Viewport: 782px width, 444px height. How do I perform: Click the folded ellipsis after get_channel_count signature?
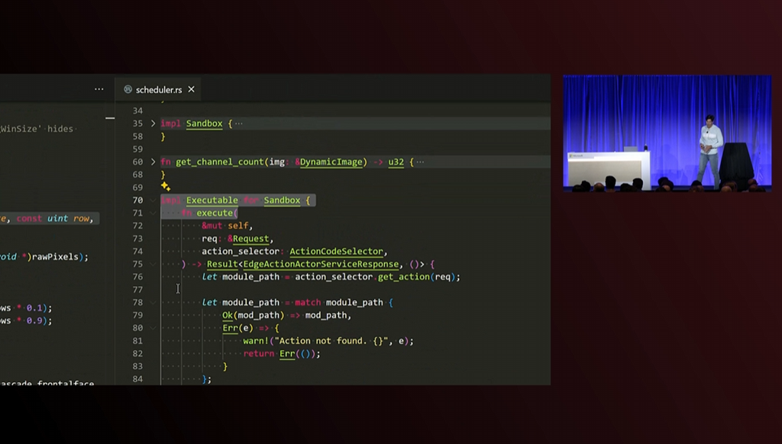tap(421, 162)
